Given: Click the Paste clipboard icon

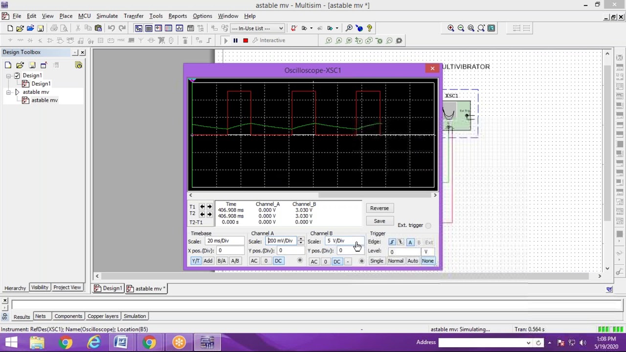Looking at the screenshot, I should [x=98, y=28].
